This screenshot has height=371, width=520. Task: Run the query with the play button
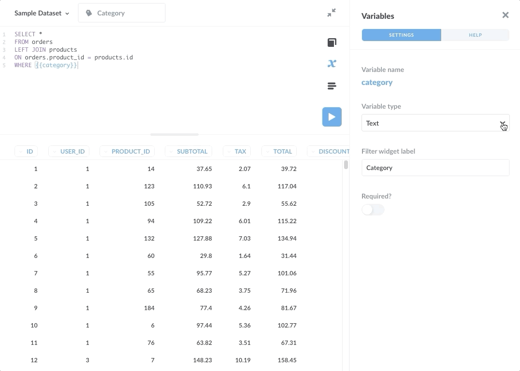tap(332, 117)
